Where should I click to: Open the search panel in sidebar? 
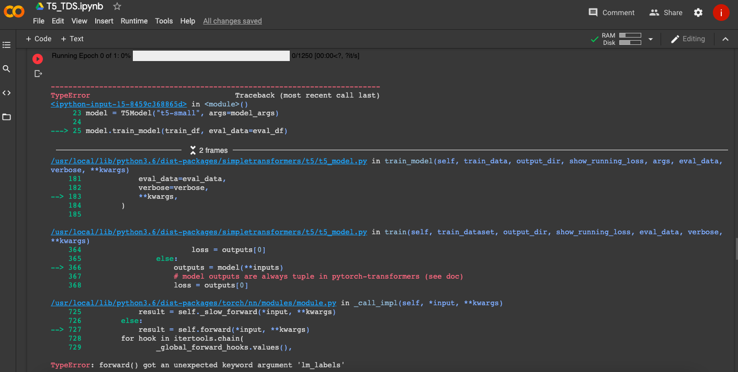coord(7,68)
